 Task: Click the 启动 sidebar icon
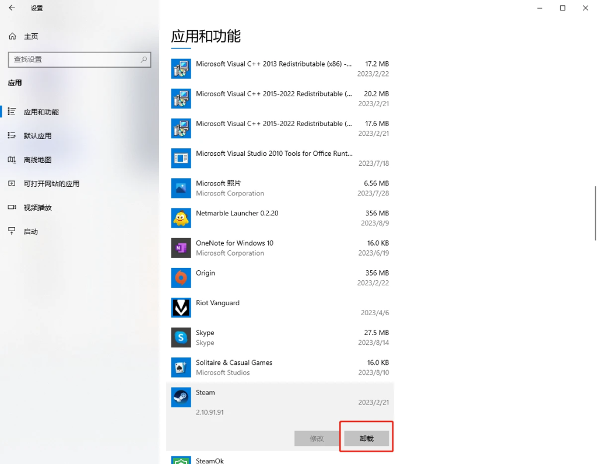[x=12, y=231]
